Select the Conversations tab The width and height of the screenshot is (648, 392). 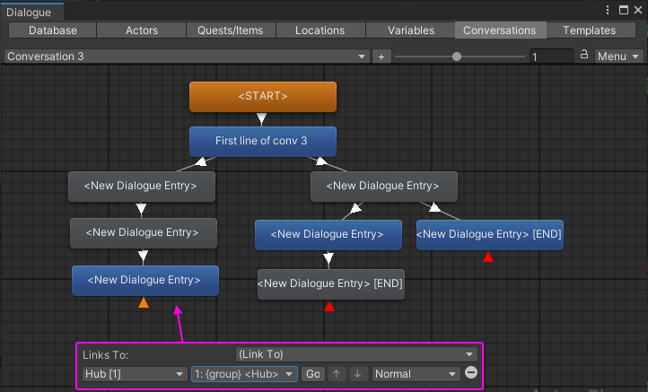[500, 30]
